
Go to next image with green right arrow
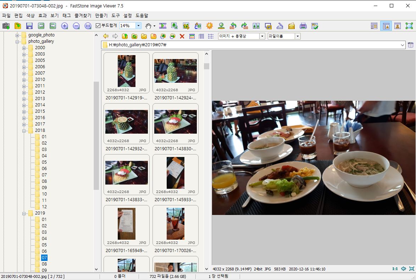pyautogui.click(x=53, y=26)
